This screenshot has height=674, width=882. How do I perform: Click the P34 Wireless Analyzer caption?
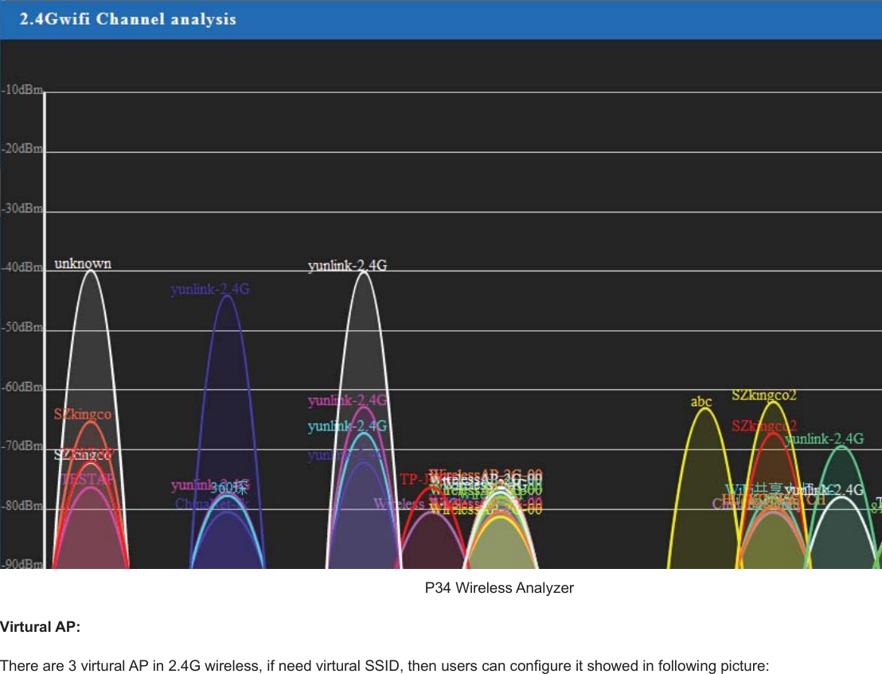coord(500,588)
